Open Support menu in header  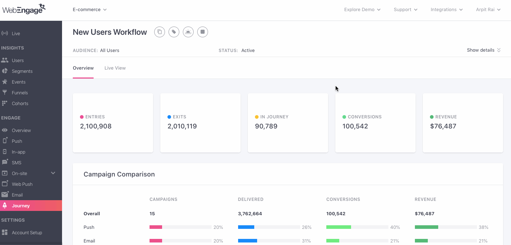(x=405, y=10)
